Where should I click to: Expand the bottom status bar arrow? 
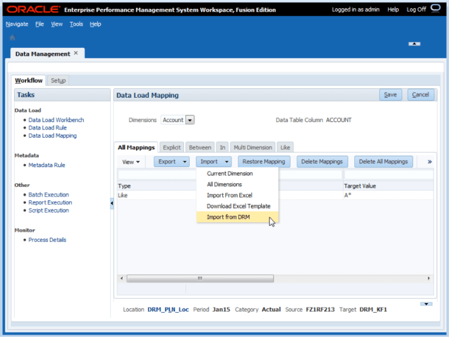click(x=426, y=304)
